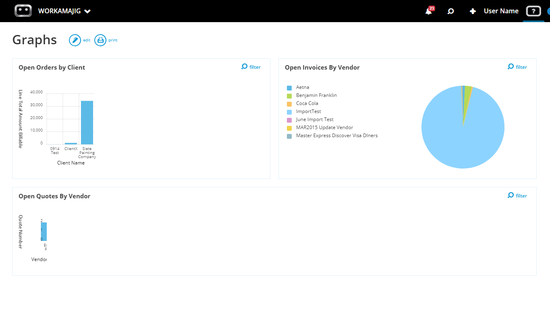Image resolution: width=550 pixels, height=325 pixels.
Task: Select 'Benjamin Franklin' legend text
Action: coord(316,95)
